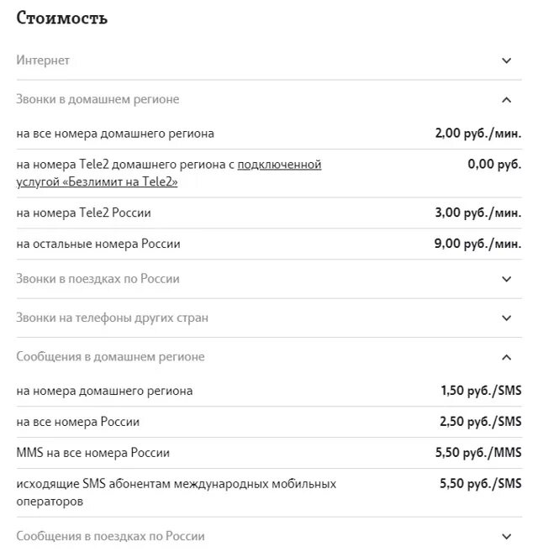Click the Интернет section title
The image size is (538, 557).
coord(43,60)
